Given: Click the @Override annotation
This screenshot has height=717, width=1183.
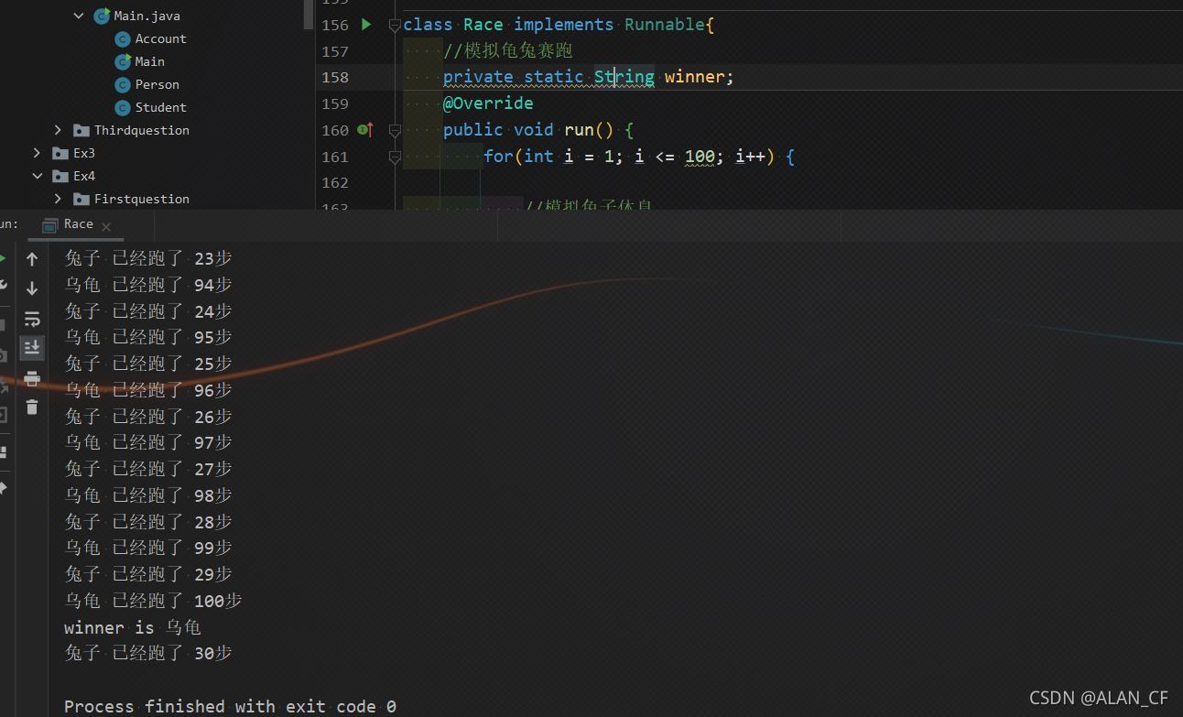Looking at the screenshot, I should click(x=488, y=103).
